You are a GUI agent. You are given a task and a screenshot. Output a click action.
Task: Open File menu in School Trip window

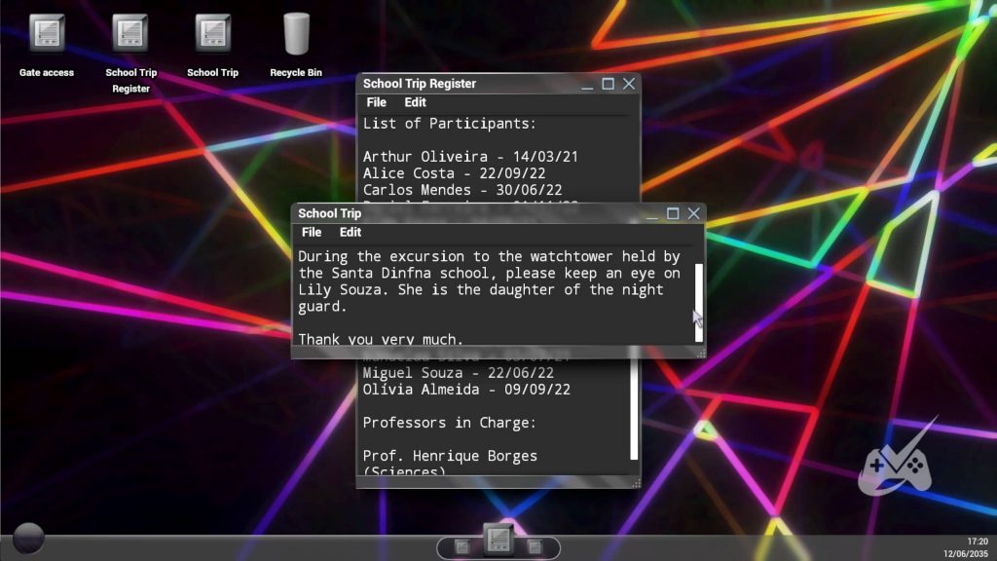coord(312,233)
